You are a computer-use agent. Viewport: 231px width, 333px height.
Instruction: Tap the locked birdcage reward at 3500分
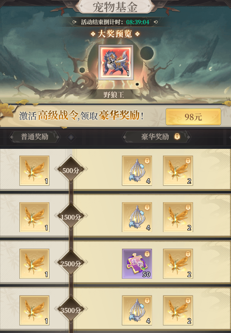coord(137,310)
